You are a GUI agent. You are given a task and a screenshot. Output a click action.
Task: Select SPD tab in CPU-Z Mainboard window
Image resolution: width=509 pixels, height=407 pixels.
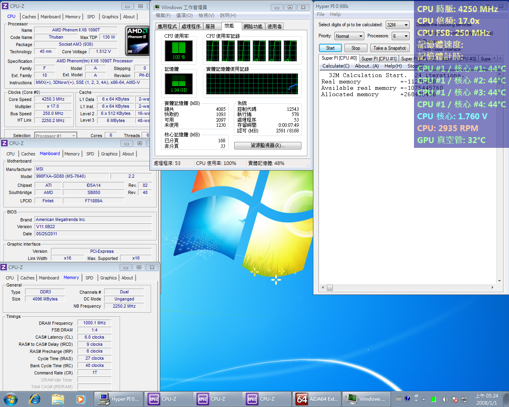[90, 154]
